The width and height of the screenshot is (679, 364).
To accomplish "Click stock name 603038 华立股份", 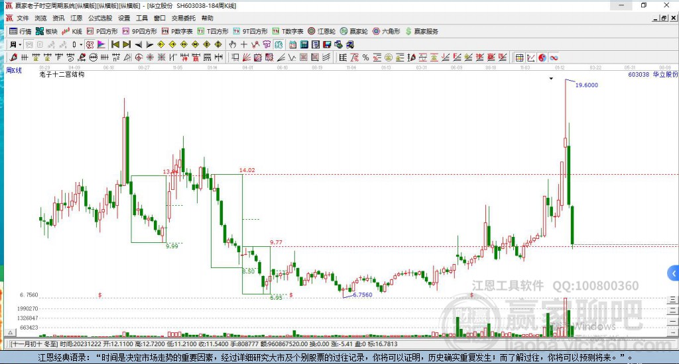I will pyautogui.click(x=652, y=75).
